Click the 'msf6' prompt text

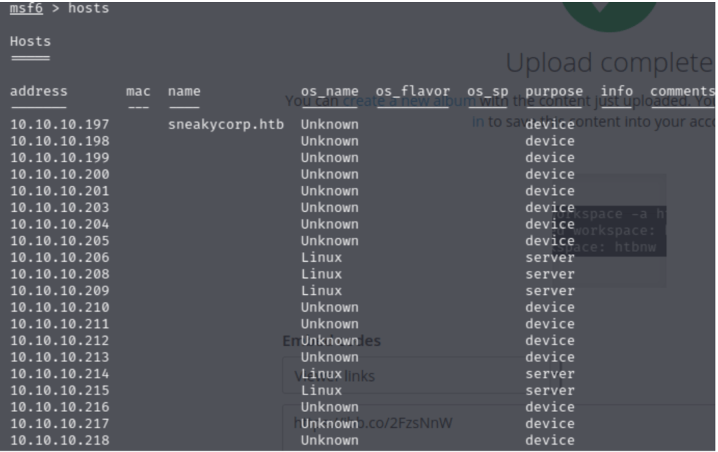click(26, 9)
